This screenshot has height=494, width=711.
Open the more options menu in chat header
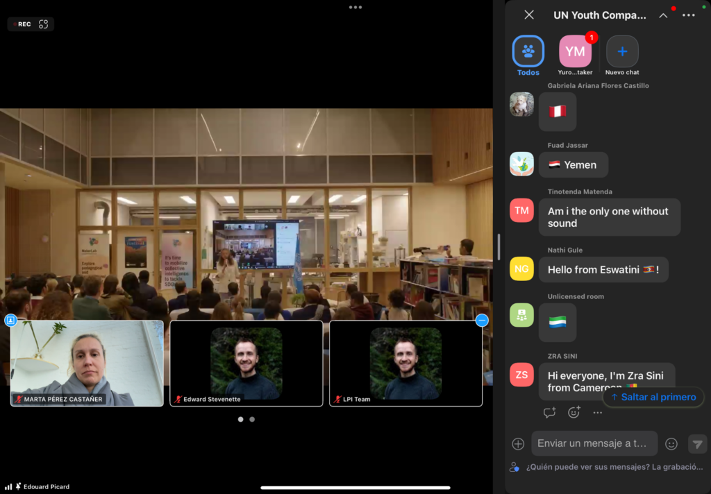coord(689,15)
